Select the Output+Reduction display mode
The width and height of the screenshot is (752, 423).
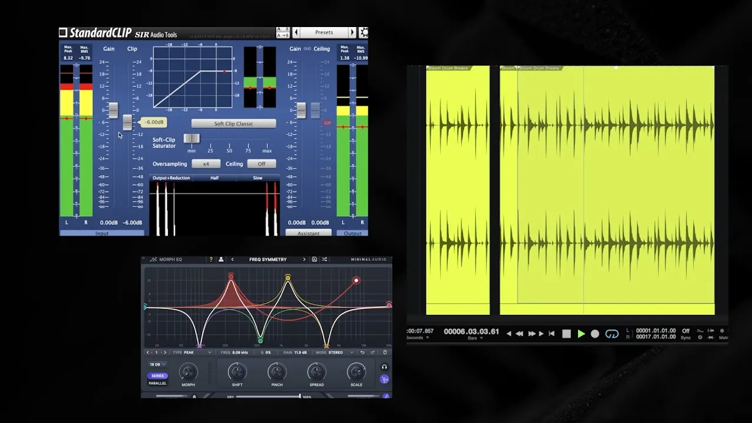171,178
